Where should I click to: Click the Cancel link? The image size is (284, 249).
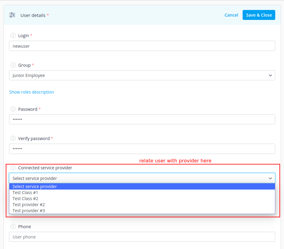[231, 15]
